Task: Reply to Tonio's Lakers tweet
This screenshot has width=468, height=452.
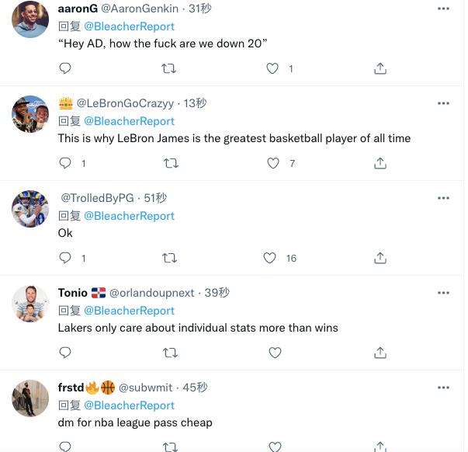Action: coord(65,353)
